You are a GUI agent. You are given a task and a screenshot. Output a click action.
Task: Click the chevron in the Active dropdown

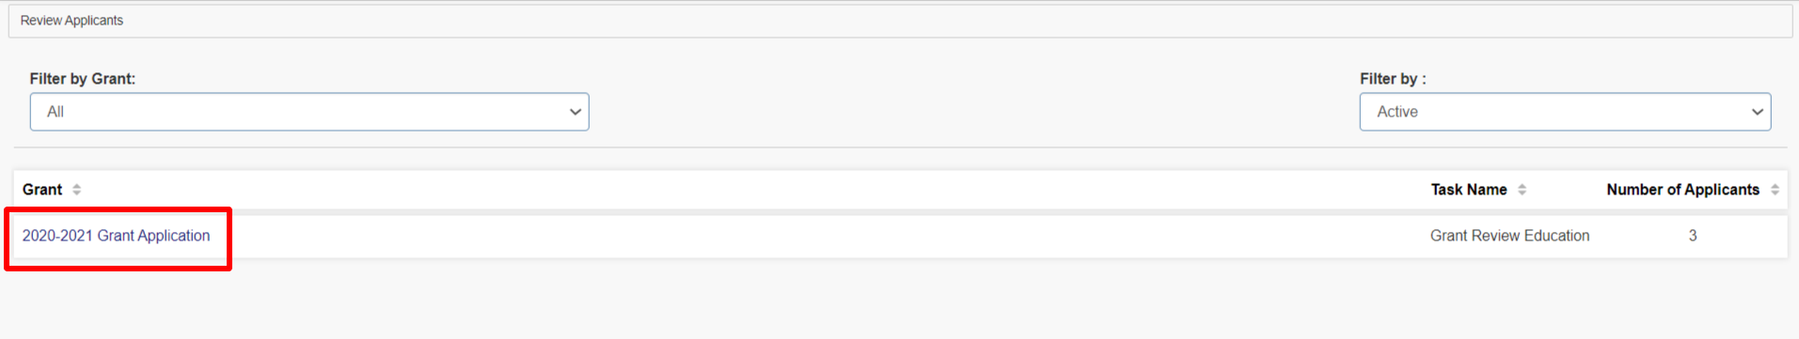coord(1757,112)
